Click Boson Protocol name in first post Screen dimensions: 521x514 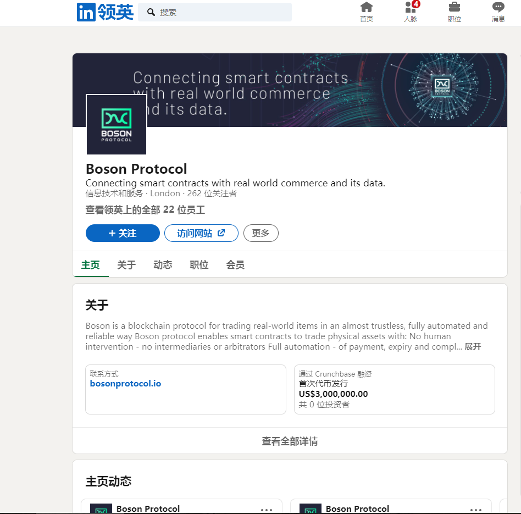click(148, 509)
